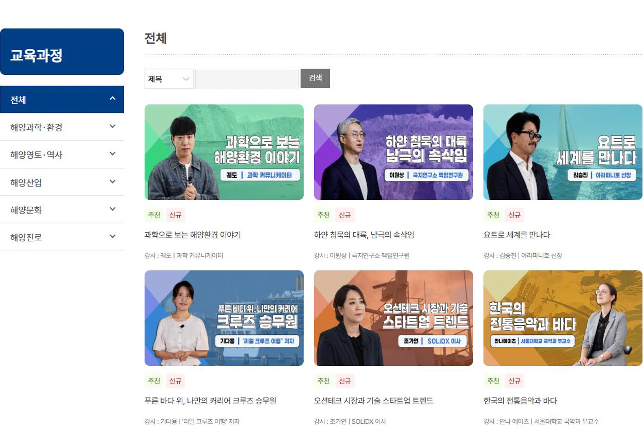643x429 pixels.
Task: Expand the 해양산업 chevron arrow
Action: [x=112, y=182]
